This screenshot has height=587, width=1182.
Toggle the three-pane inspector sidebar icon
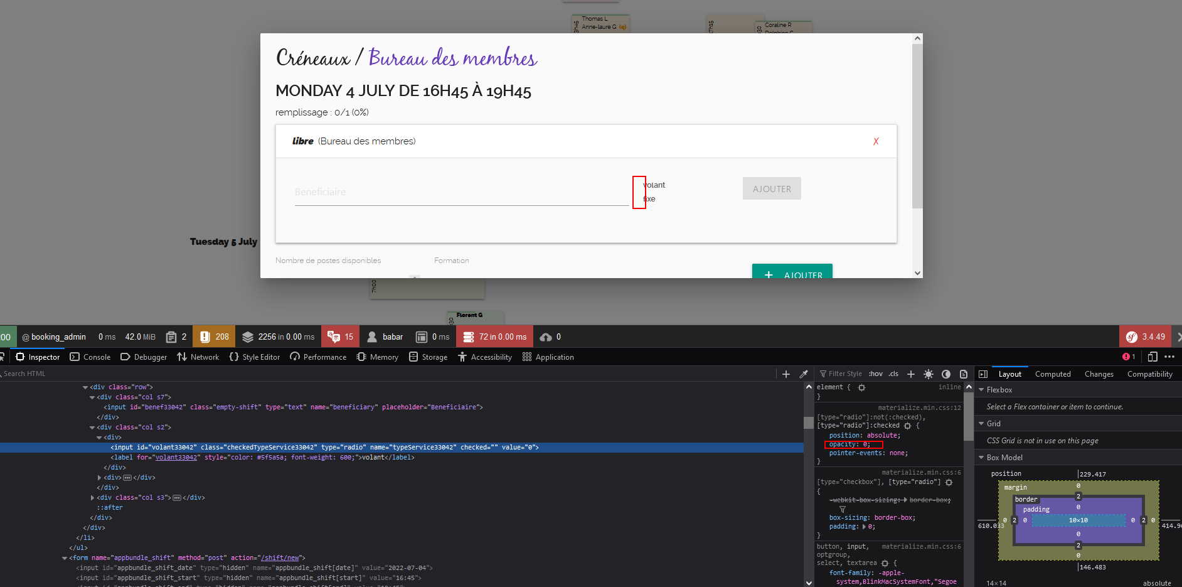[x=983, y=374]
